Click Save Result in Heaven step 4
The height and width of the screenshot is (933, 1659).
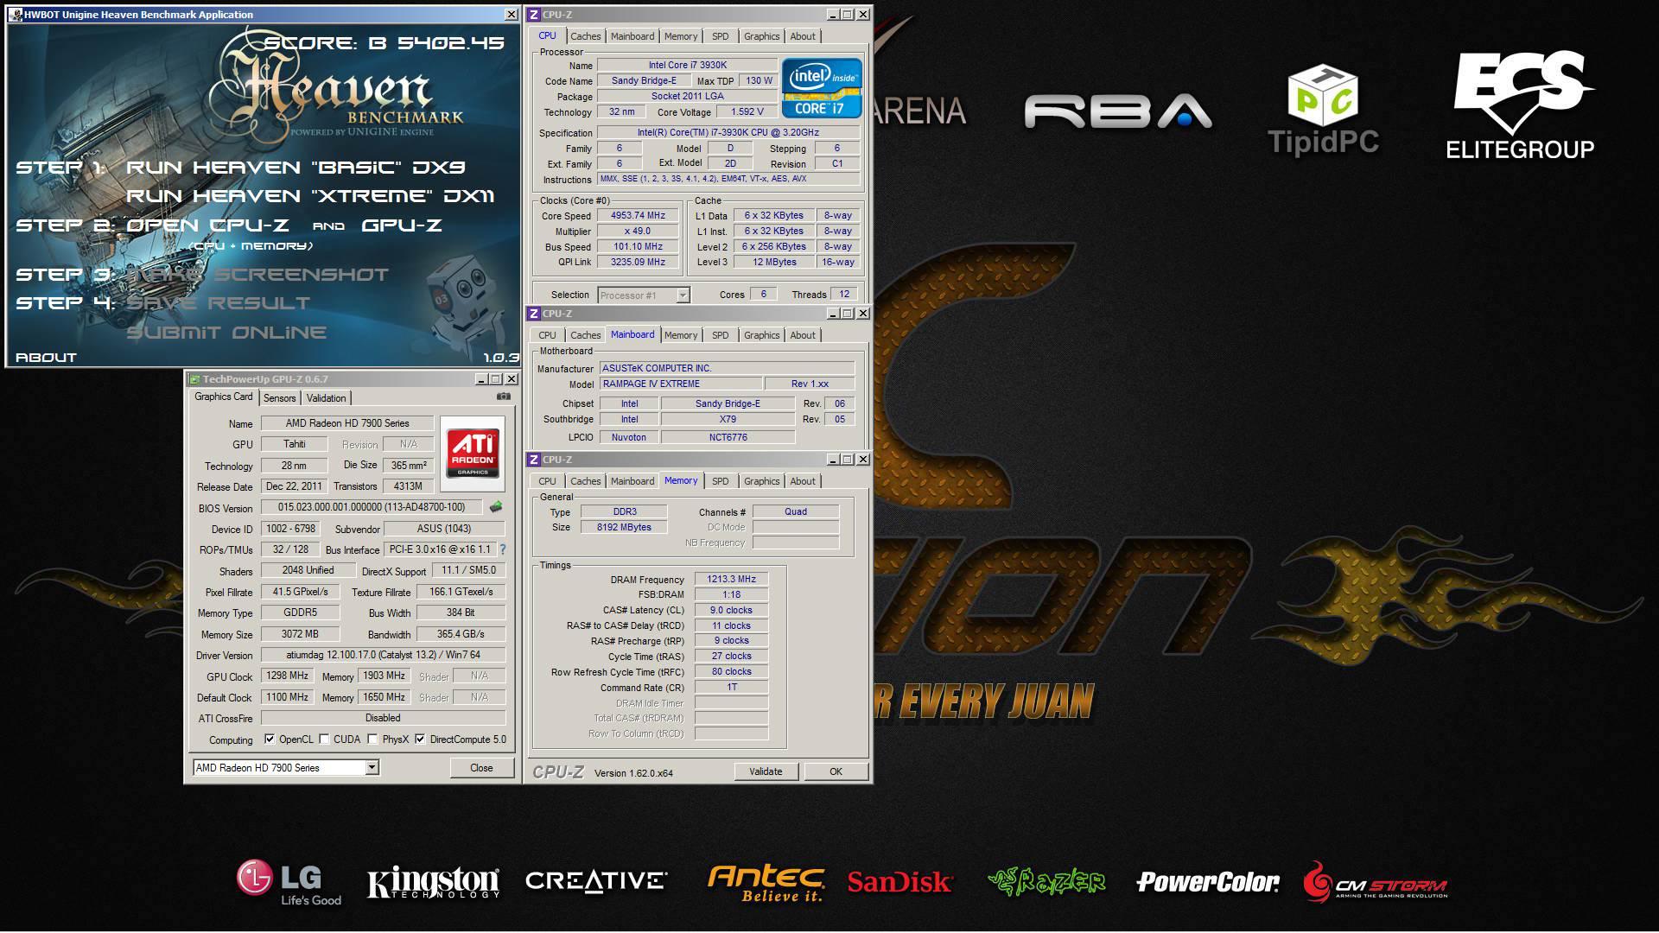point(219,303)
